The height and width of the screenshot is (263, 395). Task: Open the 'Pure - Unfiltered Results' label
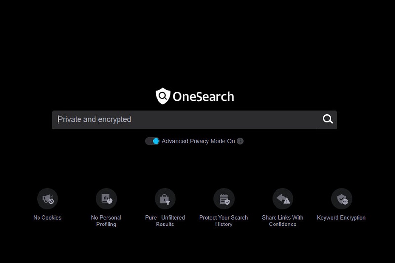[165, 221]
